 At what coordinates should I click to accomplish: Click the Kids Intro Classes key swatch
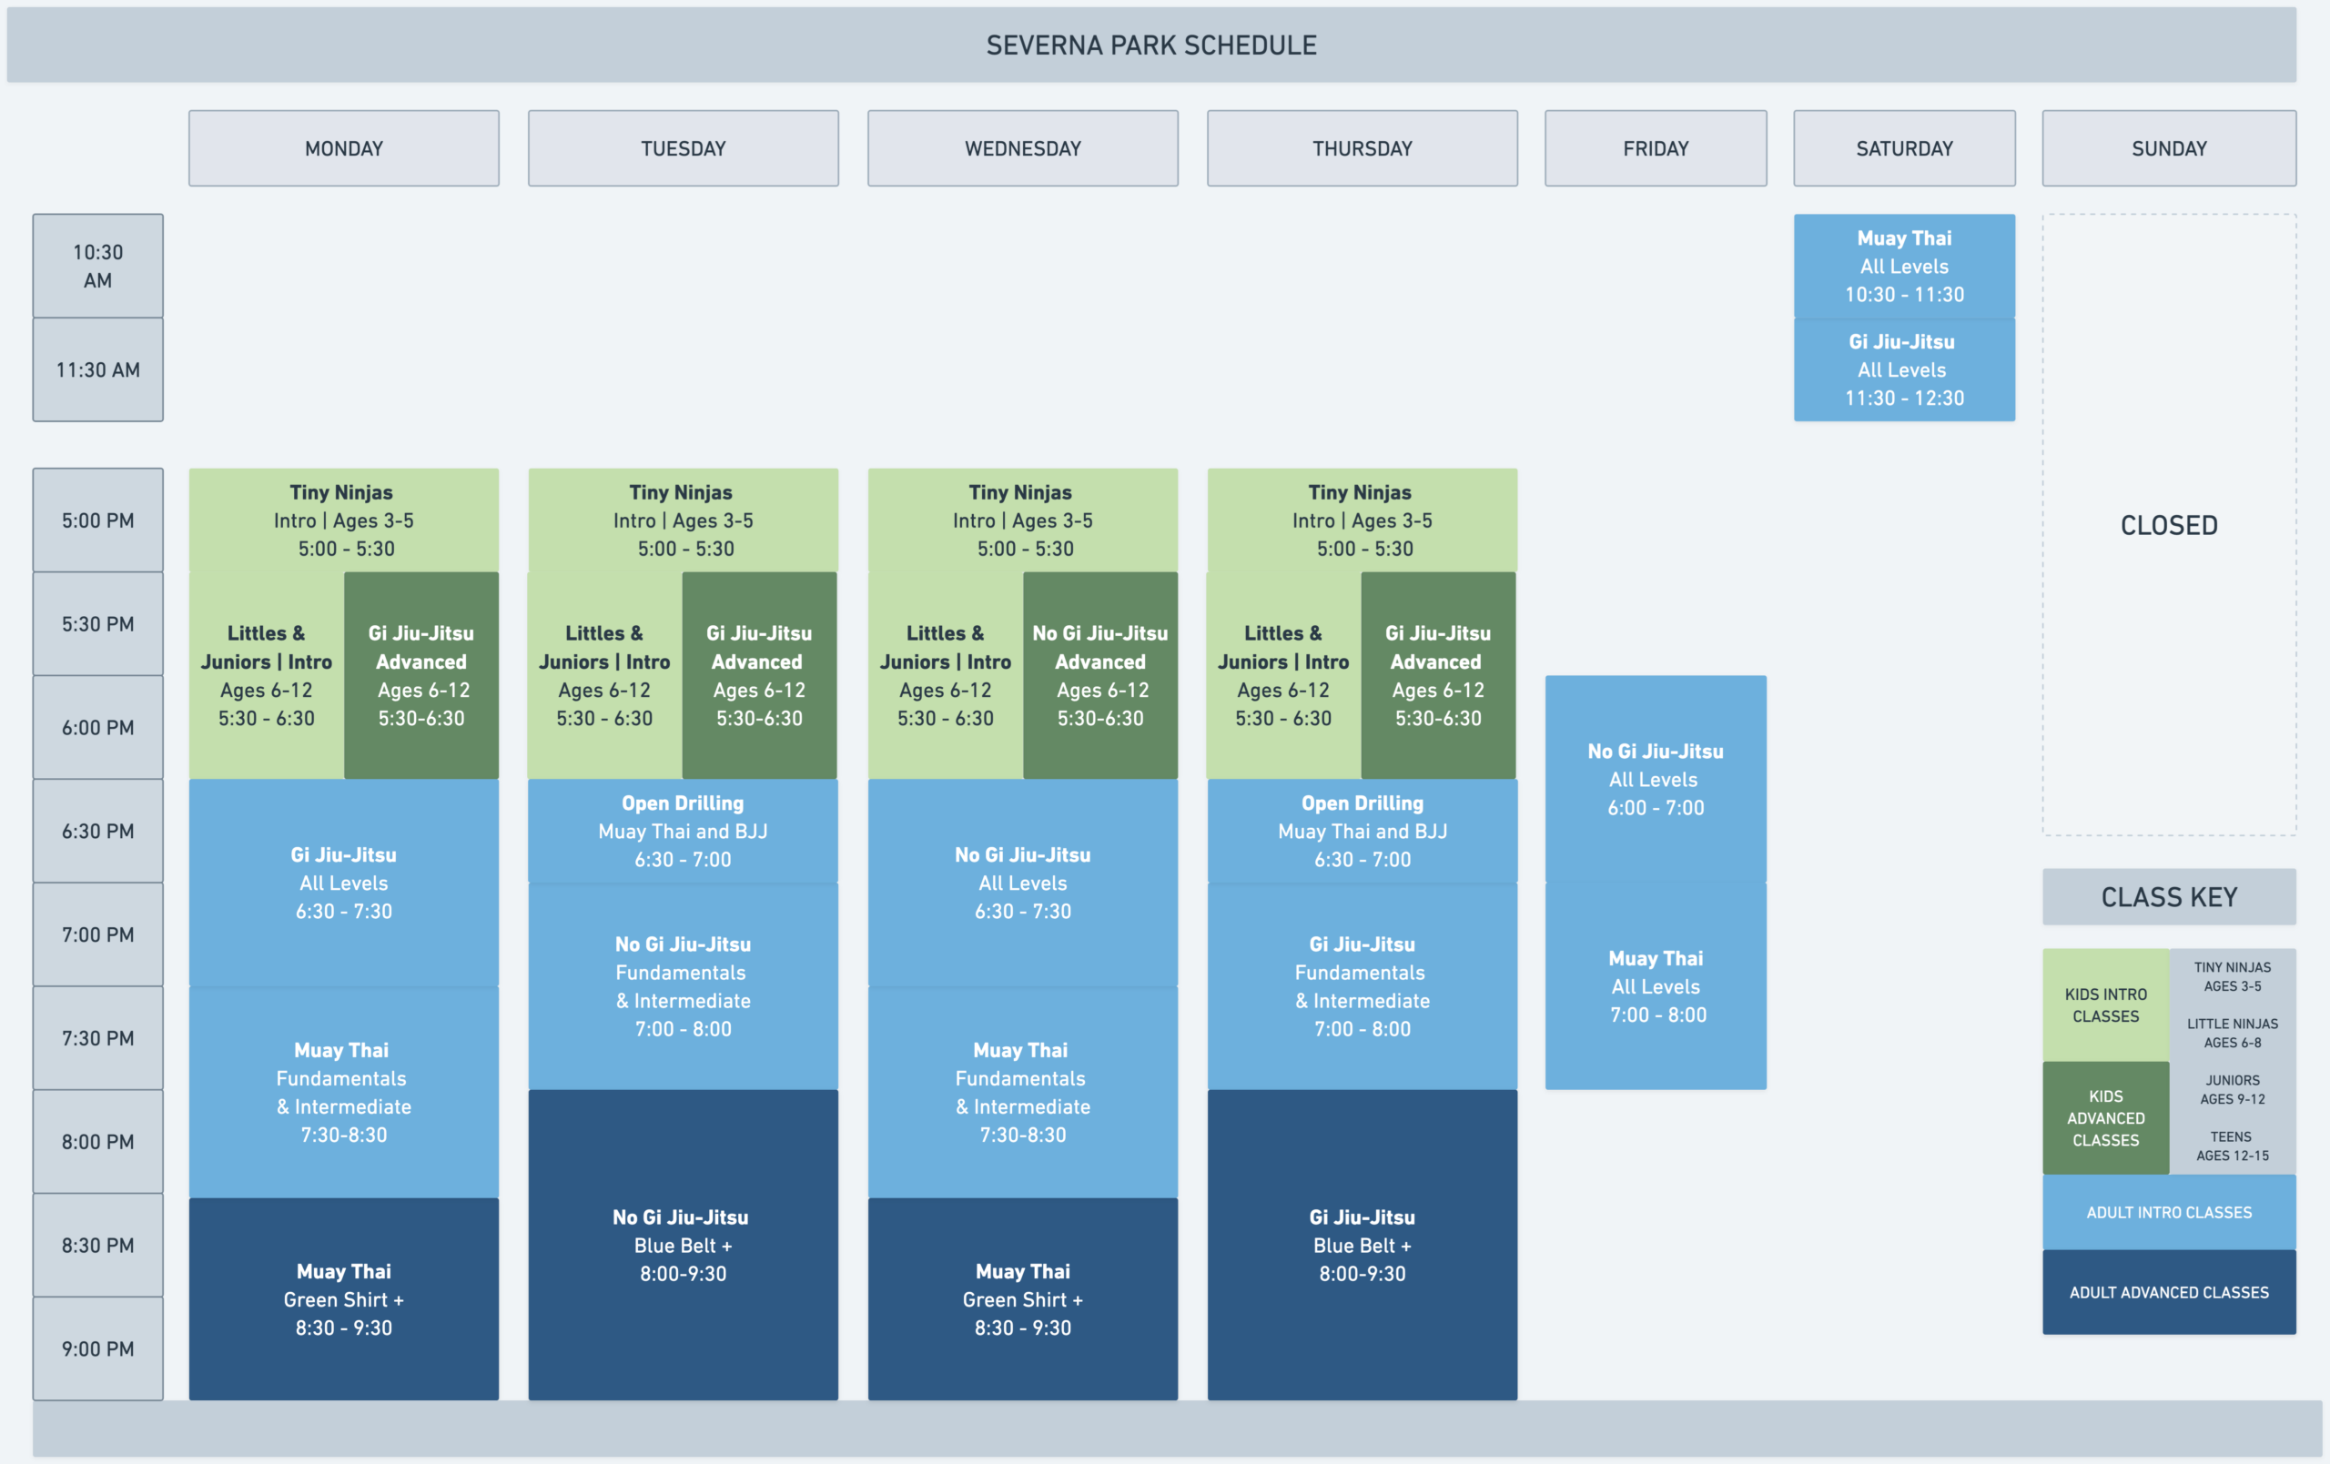pyautogui.click(x=2105, y=1005)
